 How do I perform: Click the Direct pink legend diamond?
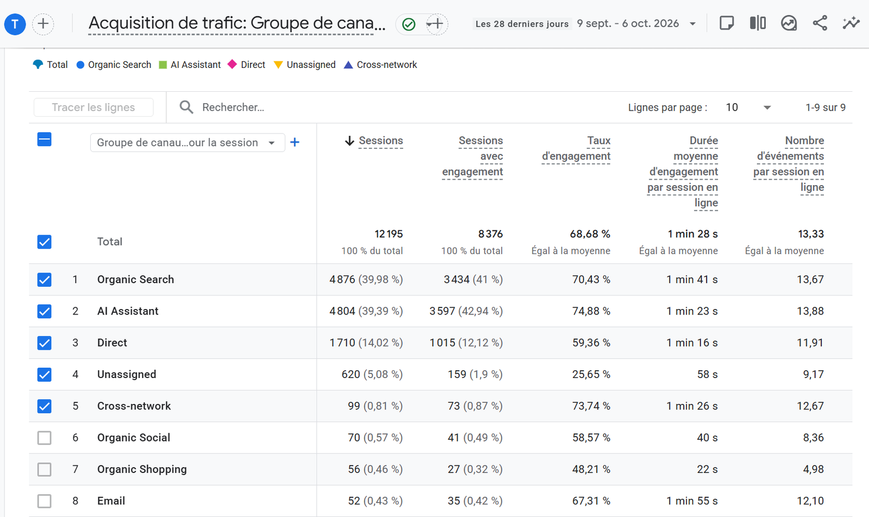point(232,64)
